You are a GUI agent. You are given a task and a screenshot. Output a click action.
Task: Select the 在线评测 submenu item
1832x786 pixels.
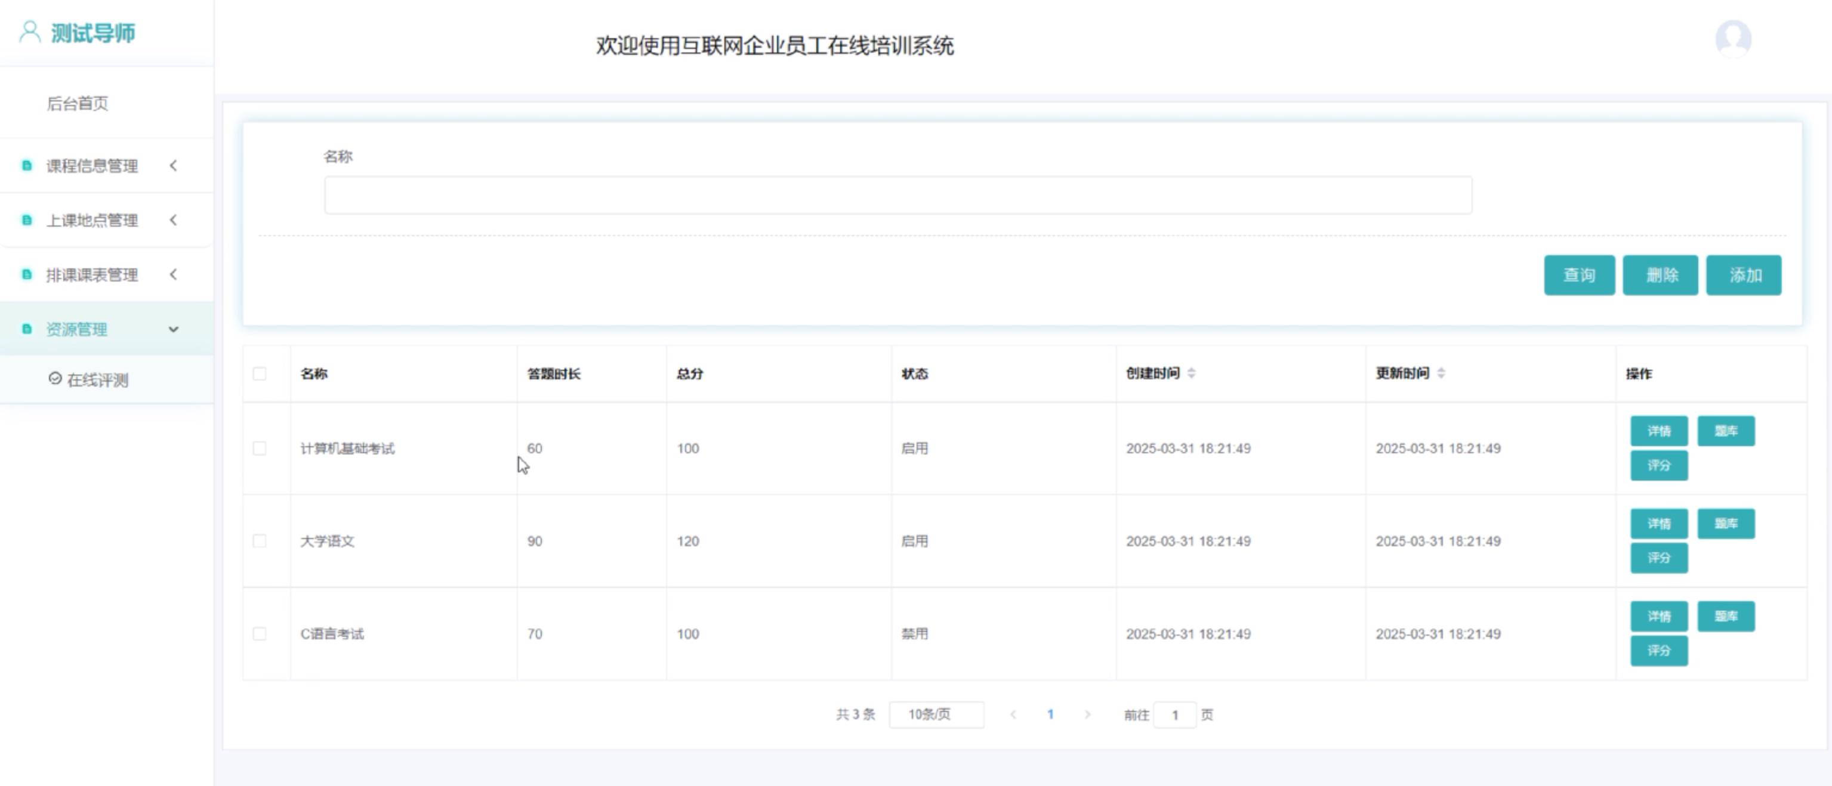[x=97, y=380]
